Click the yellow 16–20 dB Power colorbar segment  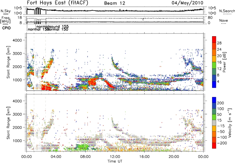(x=214, y=59)
